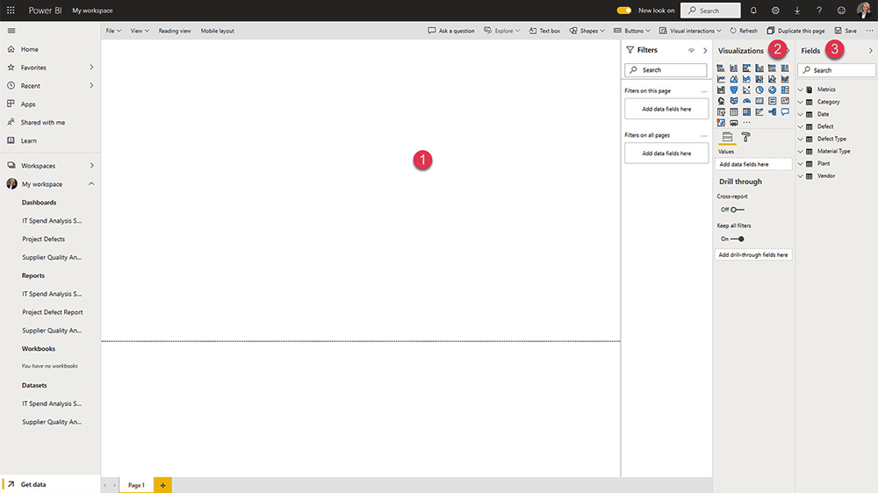Open the Visual interactions dropdown

[x=690, y=31]
